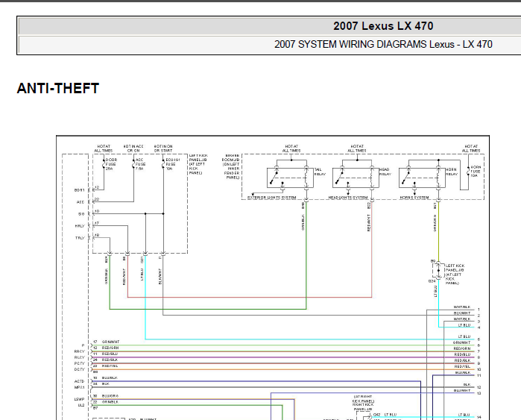521x420 pixels.
Task: Click BLU/WHT label at output 13
Action: click(x=462, y=390)
